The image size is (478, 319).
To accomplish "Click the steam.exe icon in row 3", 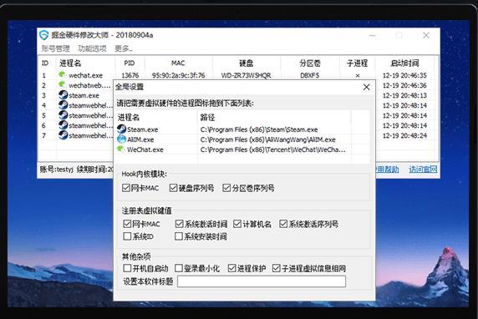I will [x=64, y=94].
